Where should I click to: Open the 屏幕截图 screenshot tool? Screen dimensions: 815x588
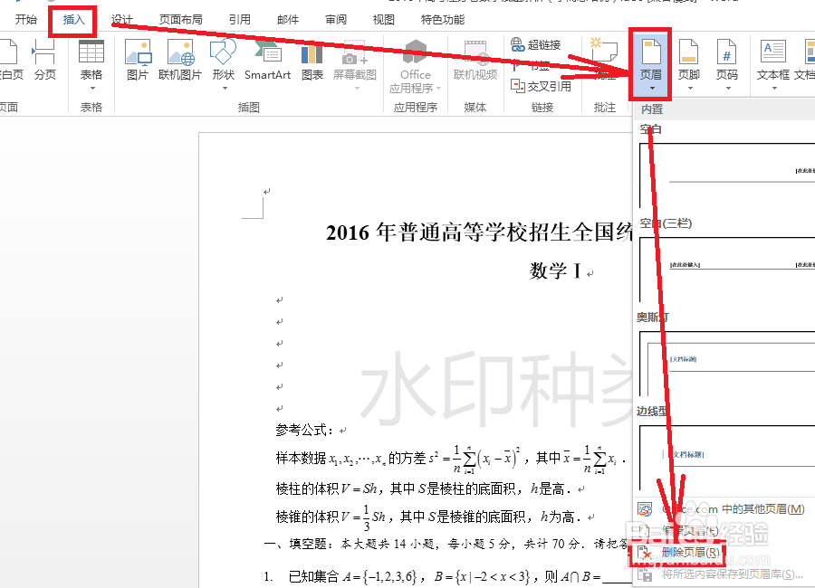(x=354, y=62)
